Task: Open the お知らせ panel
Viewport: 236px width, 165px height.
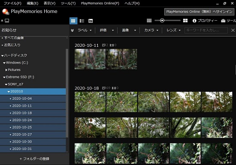Action: 9,30
